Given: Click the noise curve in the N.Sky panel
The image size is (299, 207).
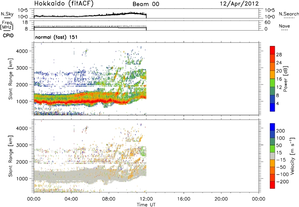Looking at the screenshot, I should (90, 15).
